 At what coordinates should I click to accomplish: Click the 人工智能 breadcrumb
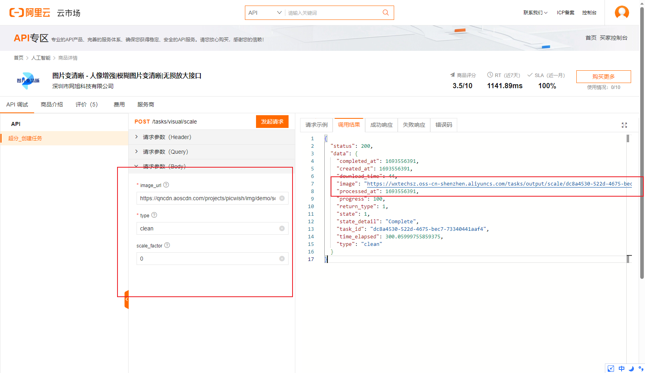click(x=41, y=58)
